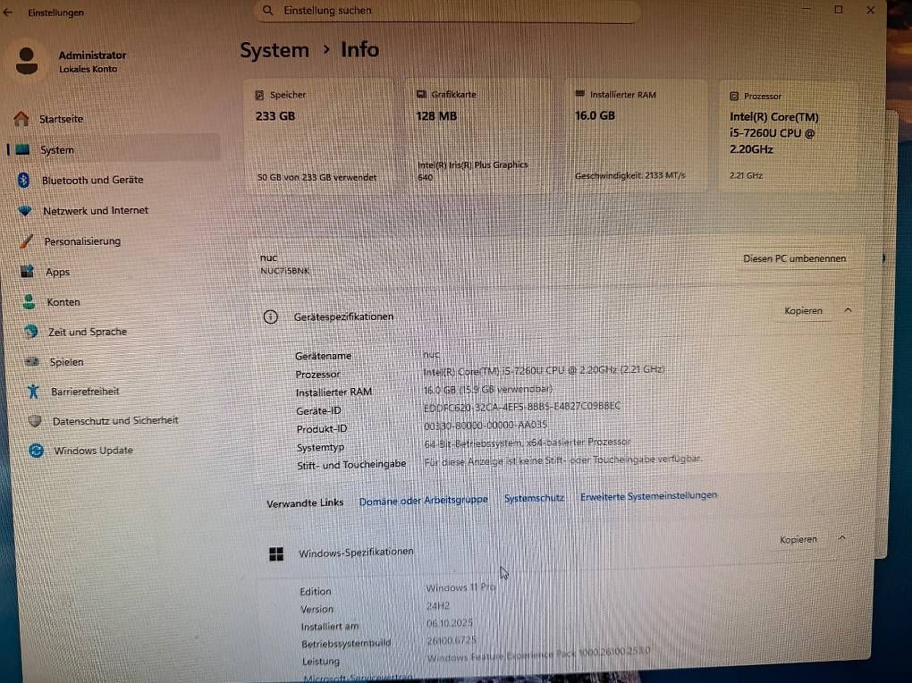Click the Grafikkarte card icon
912x683 pixels.
pos(421,94)
